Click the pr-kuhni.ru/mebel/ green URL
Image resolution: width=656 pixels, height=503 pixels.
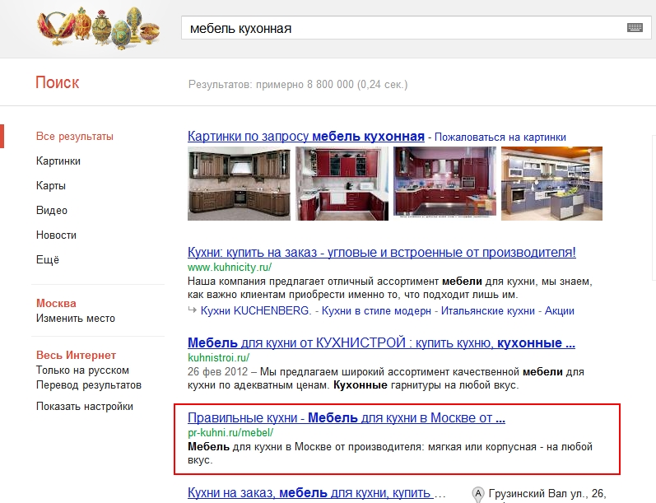point(230,433)
